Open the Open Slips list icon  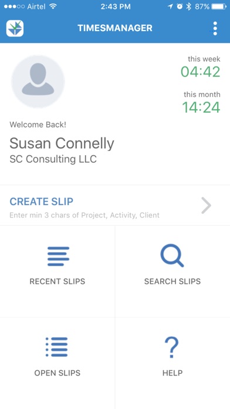(x=57, y=347)
